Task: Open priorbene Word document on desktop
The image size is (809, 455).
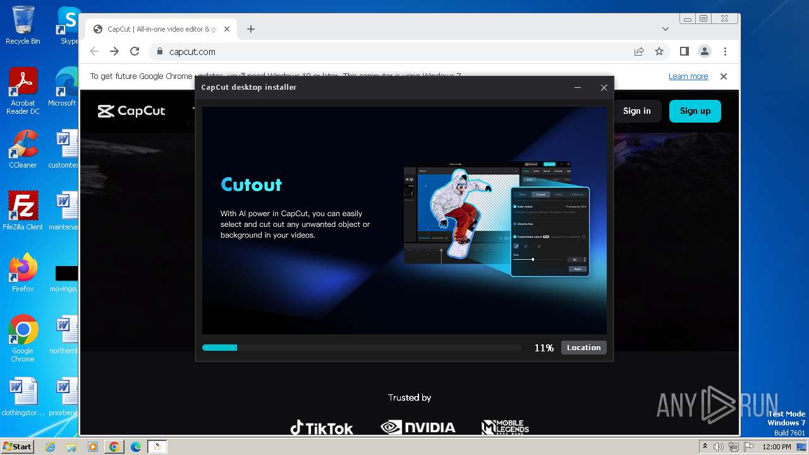Action: pyautogui.click(x=63, y=397)
